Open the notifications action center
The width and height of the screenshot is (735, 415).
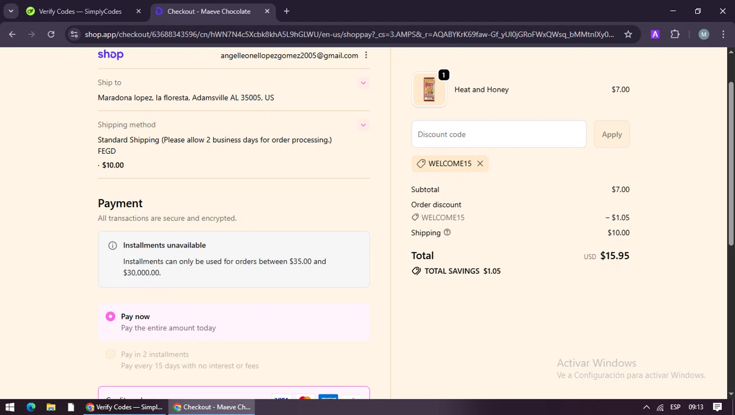pos(717,407)
